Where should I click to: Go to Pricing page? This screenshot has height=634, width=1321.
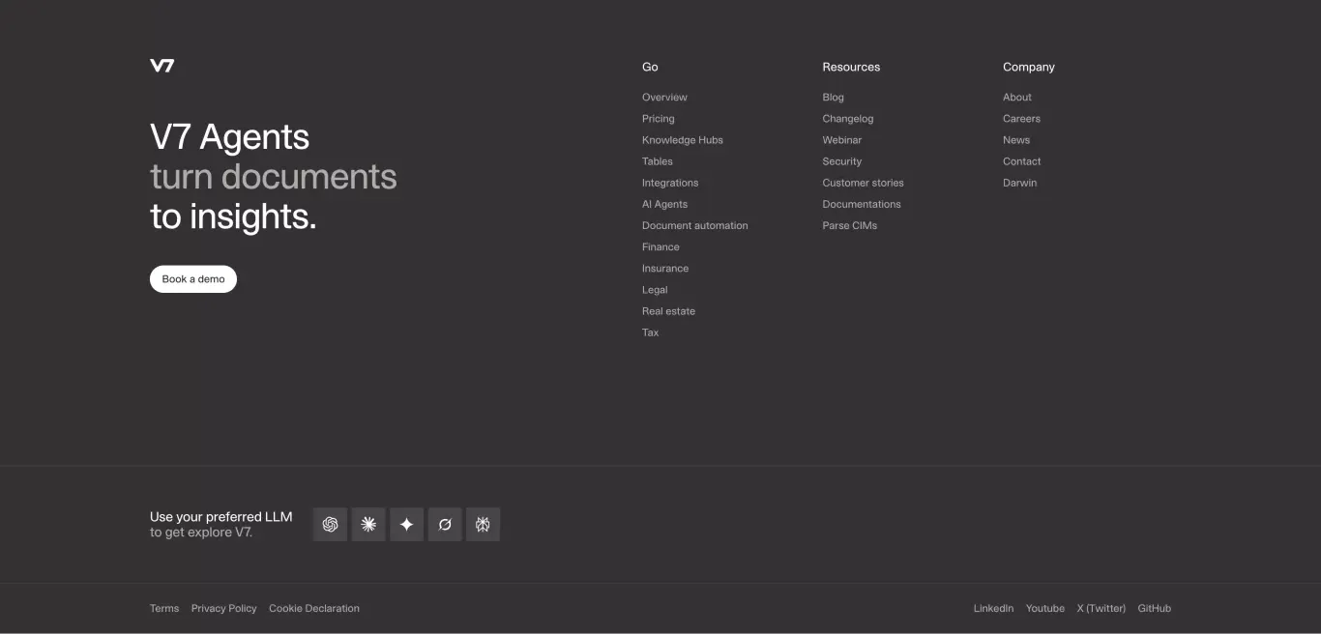click(658, 119)
